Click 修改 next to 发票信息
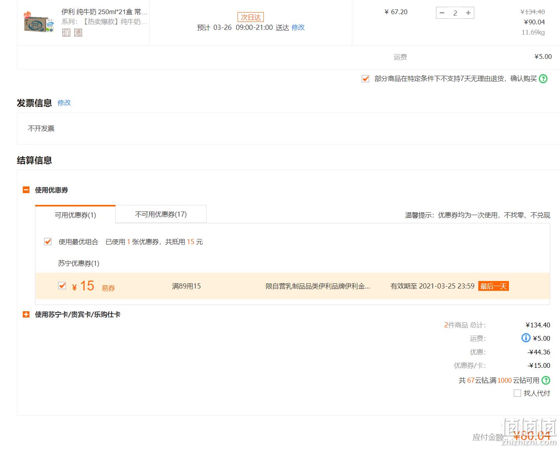560x449 pixels. coord(64,103)
